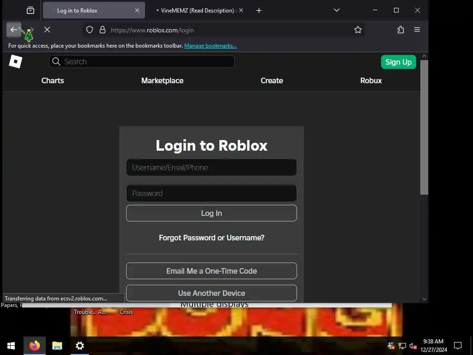
Task: Open the Marketplace navigation item
Action: pyautogui.click(x=162, y=80)
